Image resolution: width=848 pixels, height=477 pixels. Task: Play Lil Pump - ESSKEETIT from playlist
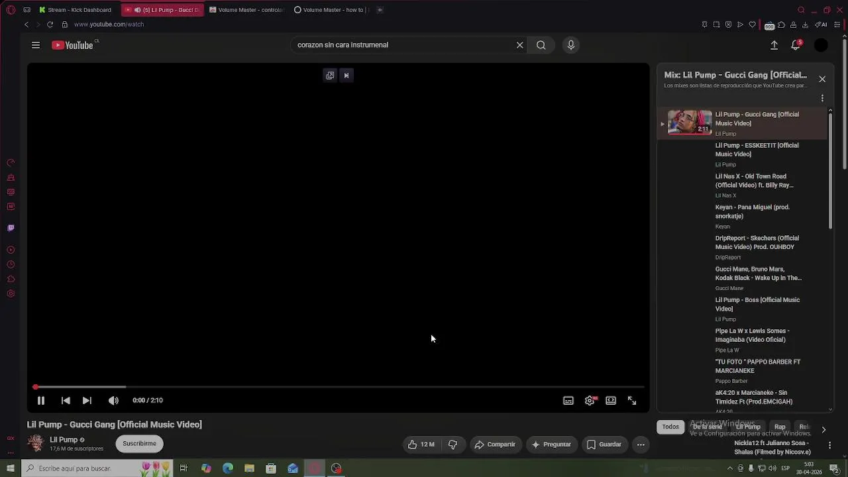point(757,150)
